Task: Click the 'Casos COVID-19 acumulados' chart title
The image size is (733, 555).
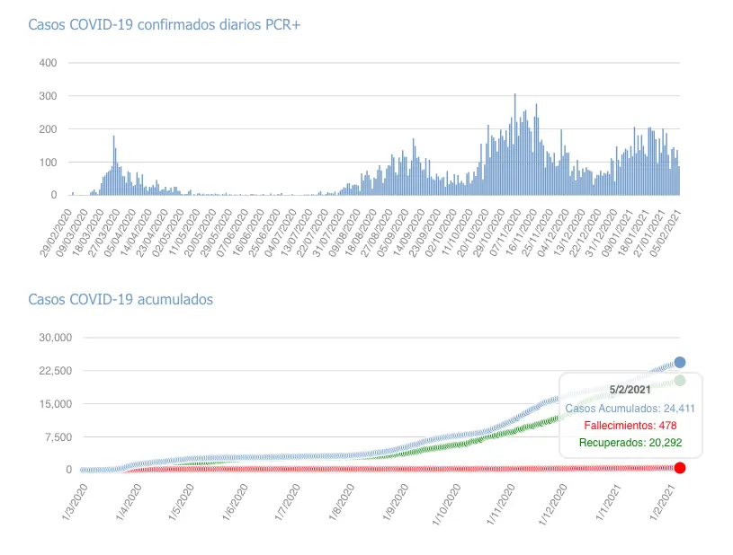Action: click(121, 299)
